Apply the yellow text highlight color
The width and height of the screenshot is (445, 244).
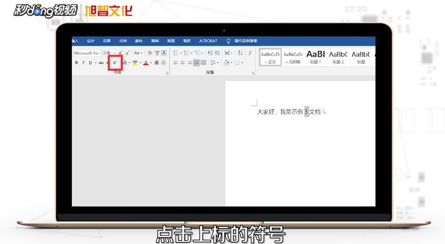tap(135, 63)
